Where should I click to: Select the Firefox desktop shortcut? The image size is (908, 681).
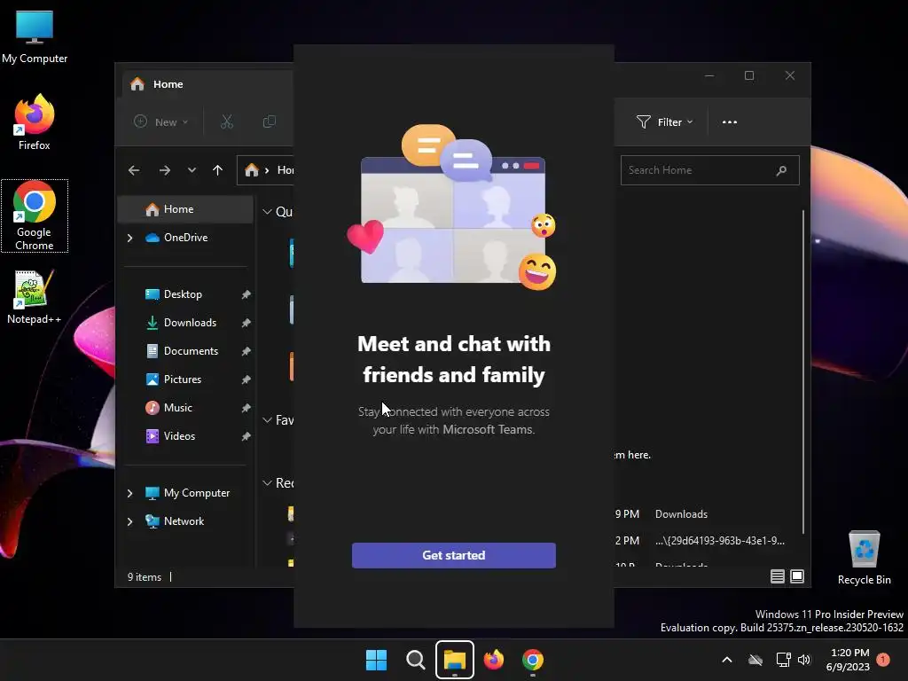coord(35,122)
